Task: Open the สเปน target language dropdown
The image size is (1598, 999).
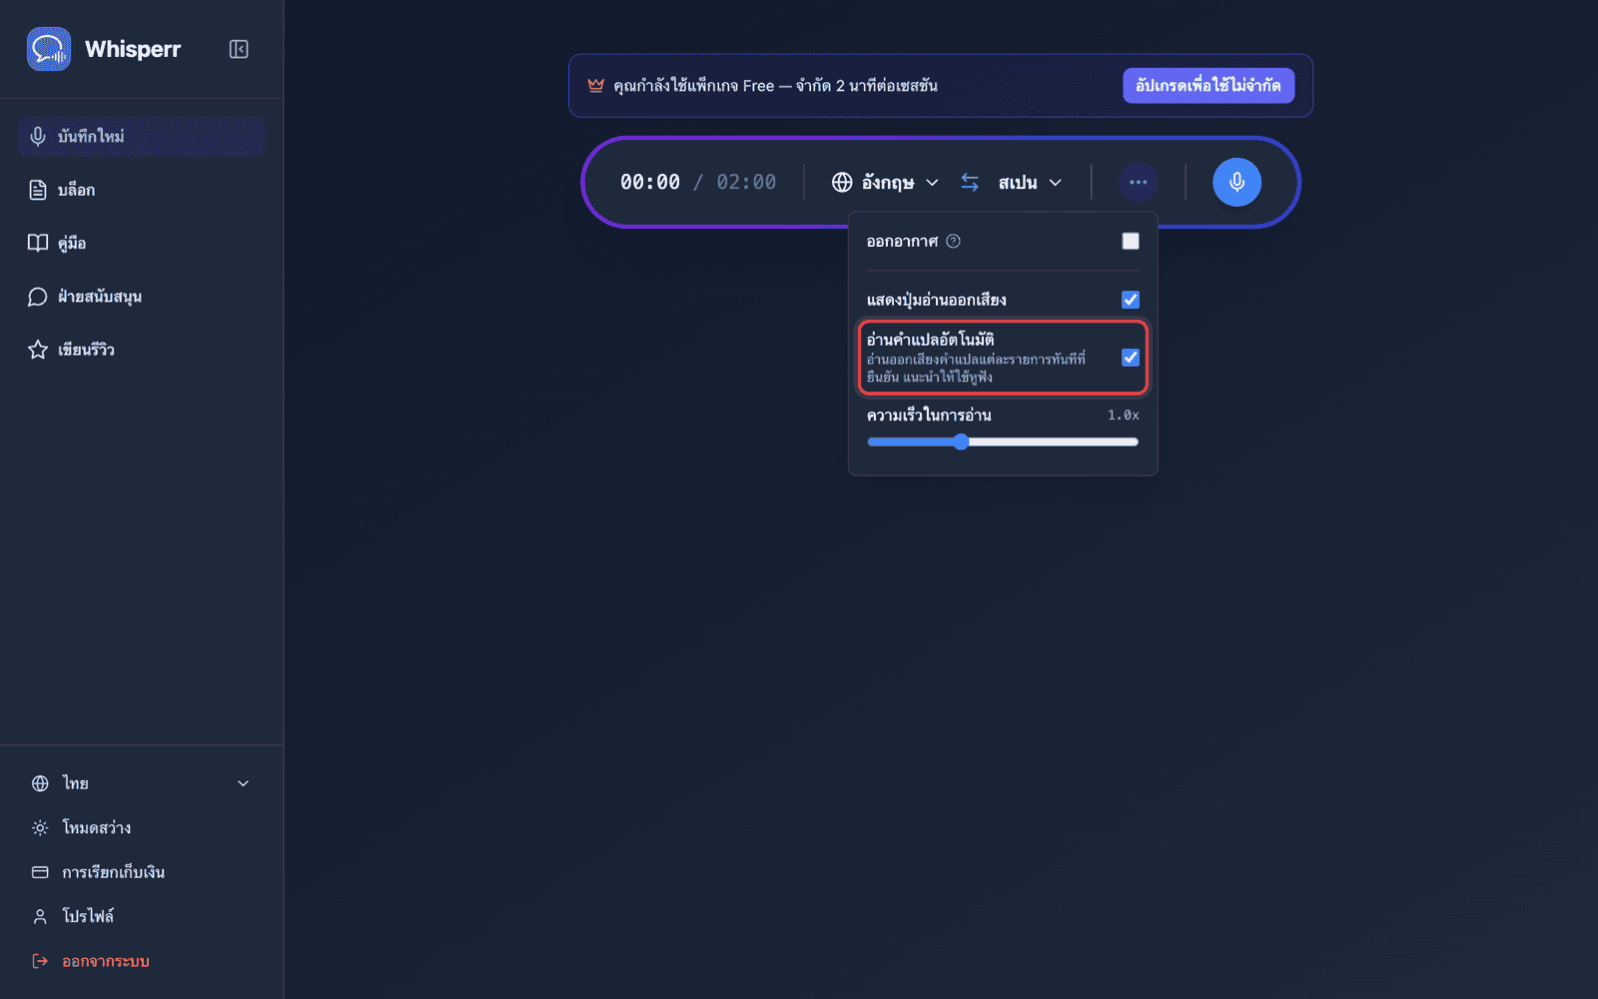Action: tap(1030, 182)
